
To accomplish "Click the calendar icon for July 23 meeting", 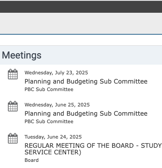I will [x=13, y=74].
